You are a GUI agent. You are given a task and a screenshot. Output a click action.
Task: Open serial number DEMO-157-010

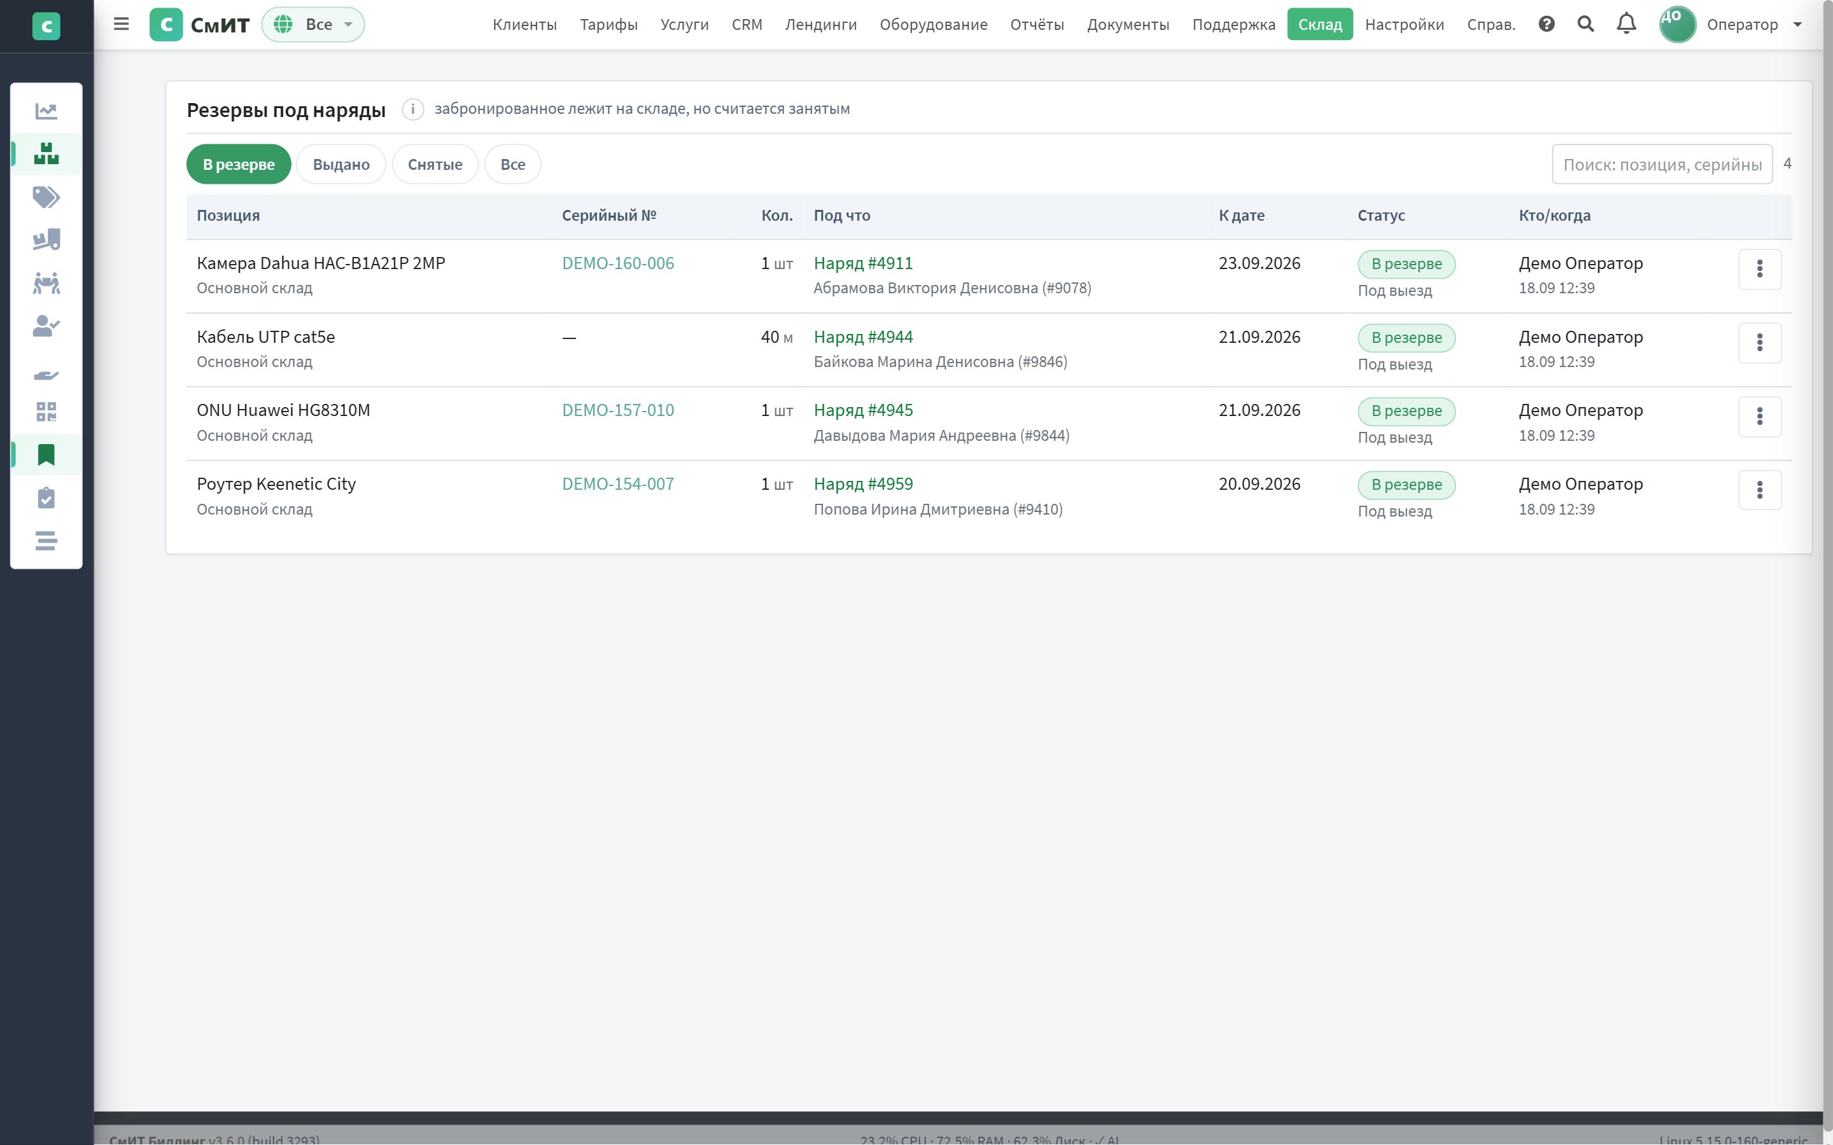(x=617, y=410)
